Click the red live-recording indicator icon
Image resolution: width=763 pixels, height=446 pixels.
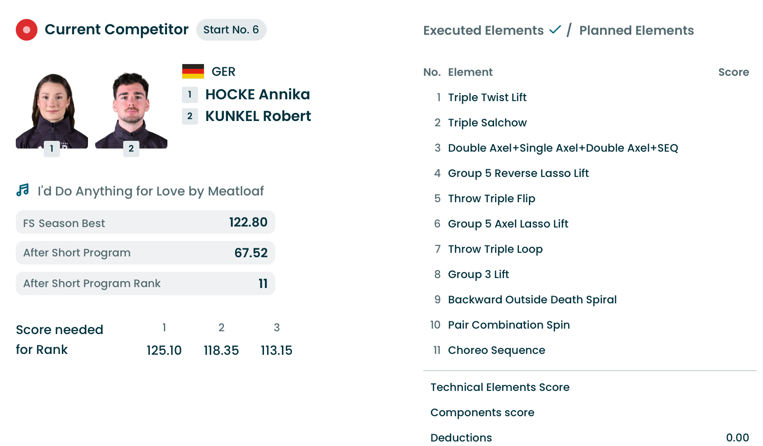pos(27,30)
